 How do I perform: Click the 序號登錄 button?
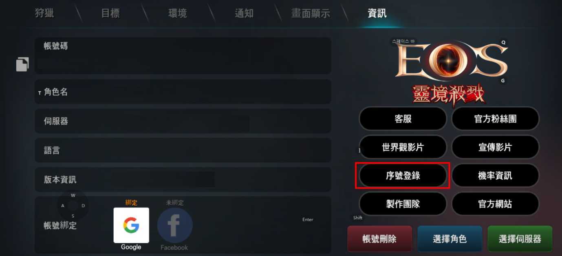[x=403, y=176]
